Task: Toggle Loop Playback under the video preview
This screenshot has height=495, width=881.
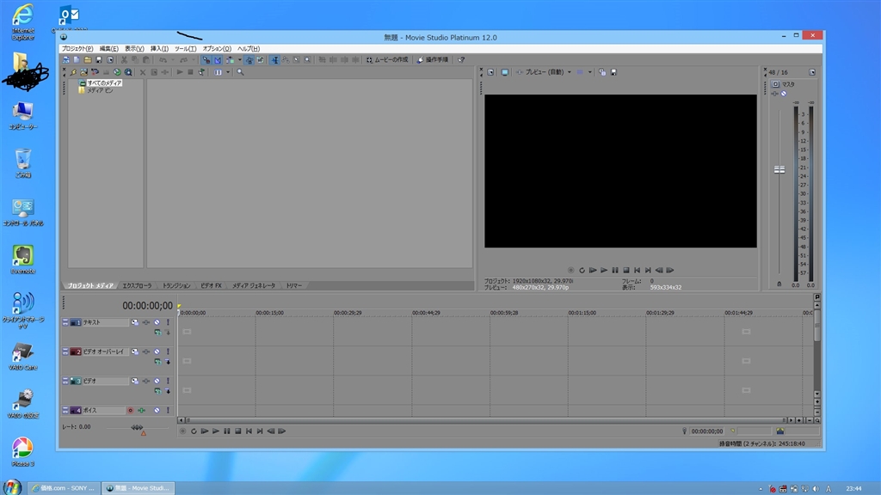Action: point(582,270)
